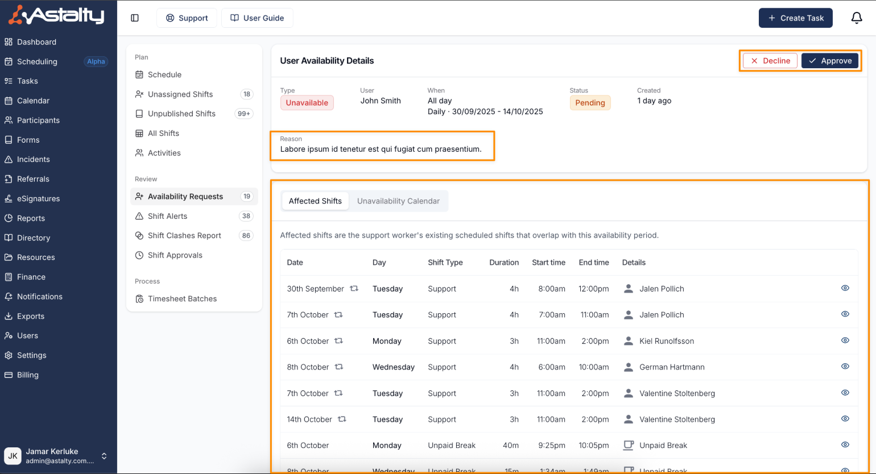Viewport: 876px width, 474px height.
Task: Click the Timesheet Batches icon
Action: (x=139, y=299)
